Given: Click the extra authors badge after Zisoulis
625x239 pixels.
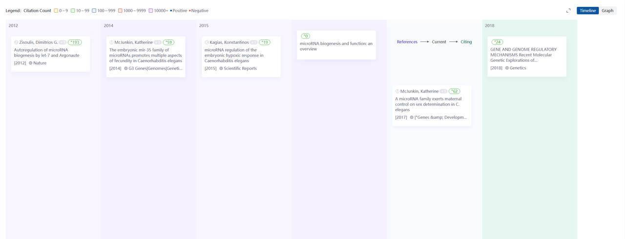Looking at the screenshot, I should (62, 42).
